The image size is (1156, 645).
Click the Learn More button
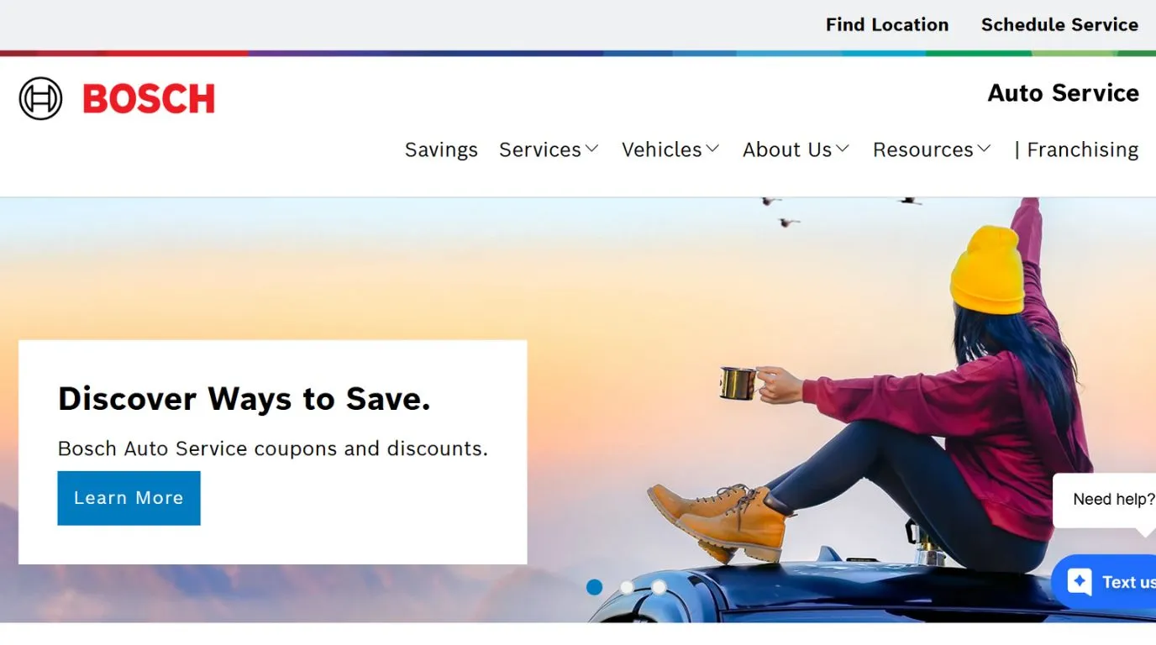[x=129, y=498]
